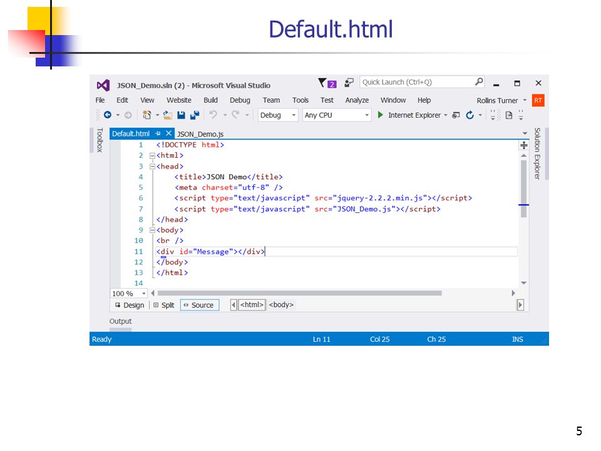Expand the Rollins Turner account dropdown
601x451 pixels.
pos(525,100)
